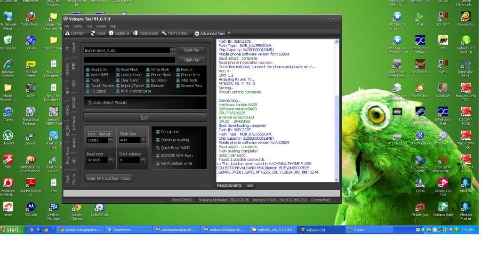Open the File menu

click(67, 26)
